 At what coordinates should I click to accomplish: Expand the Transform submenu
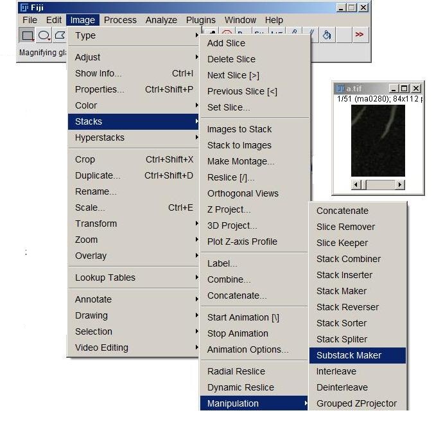134,224
